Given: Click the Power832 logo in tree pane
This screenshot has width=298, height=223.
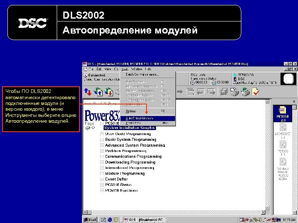Looking at the screenshot, I should (x=102, y=116).
